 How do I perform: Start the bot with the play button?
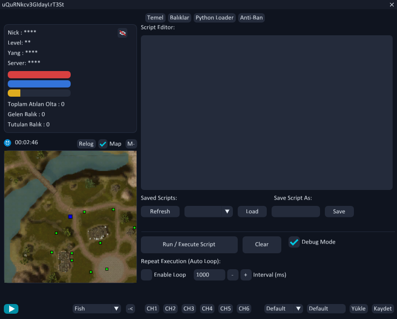pos(11,309)
